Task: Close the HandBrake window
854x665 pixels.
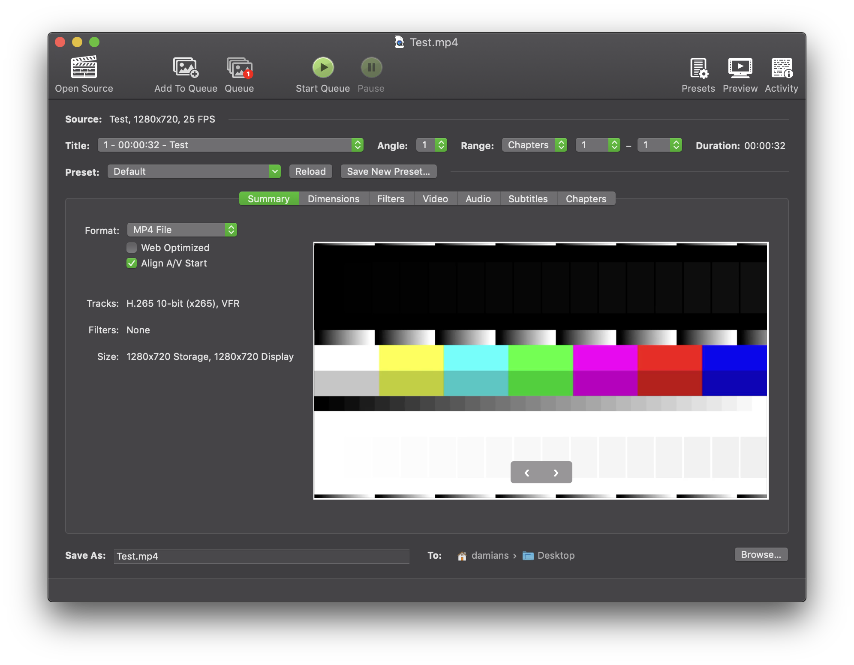Action: (x=60, y=42)
